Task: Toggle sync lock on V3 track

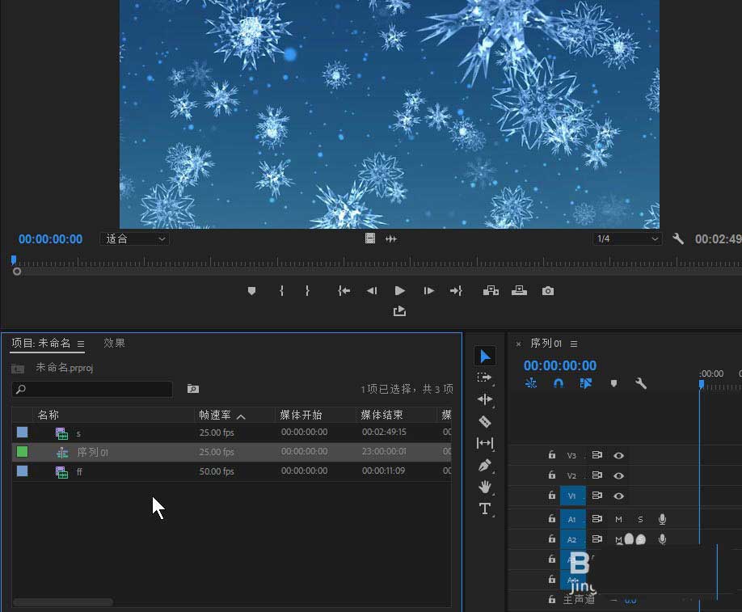Action: pos(597,455)
